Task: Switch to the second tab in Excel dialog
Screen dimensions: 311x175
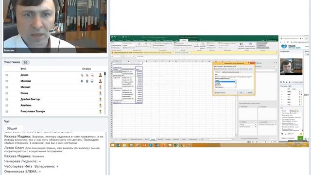Action: click(x=230, y=72)
